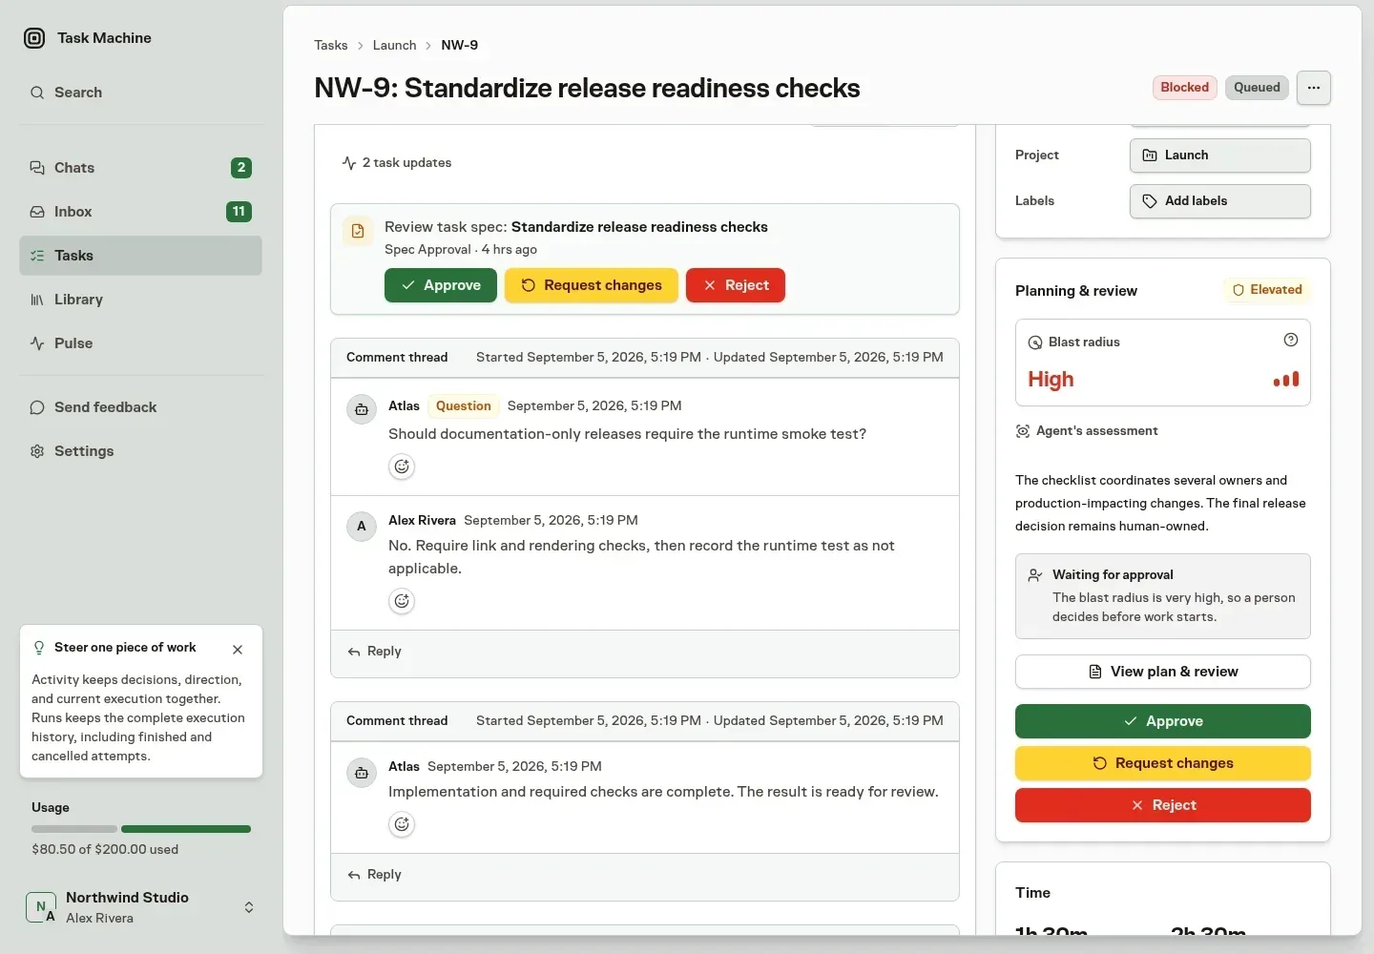Click Send feedback

140,407
